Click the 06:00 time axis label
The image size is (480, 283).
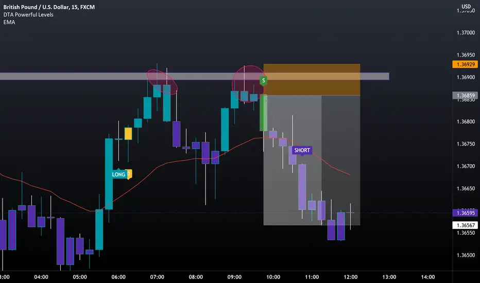[x=118, y=277]
